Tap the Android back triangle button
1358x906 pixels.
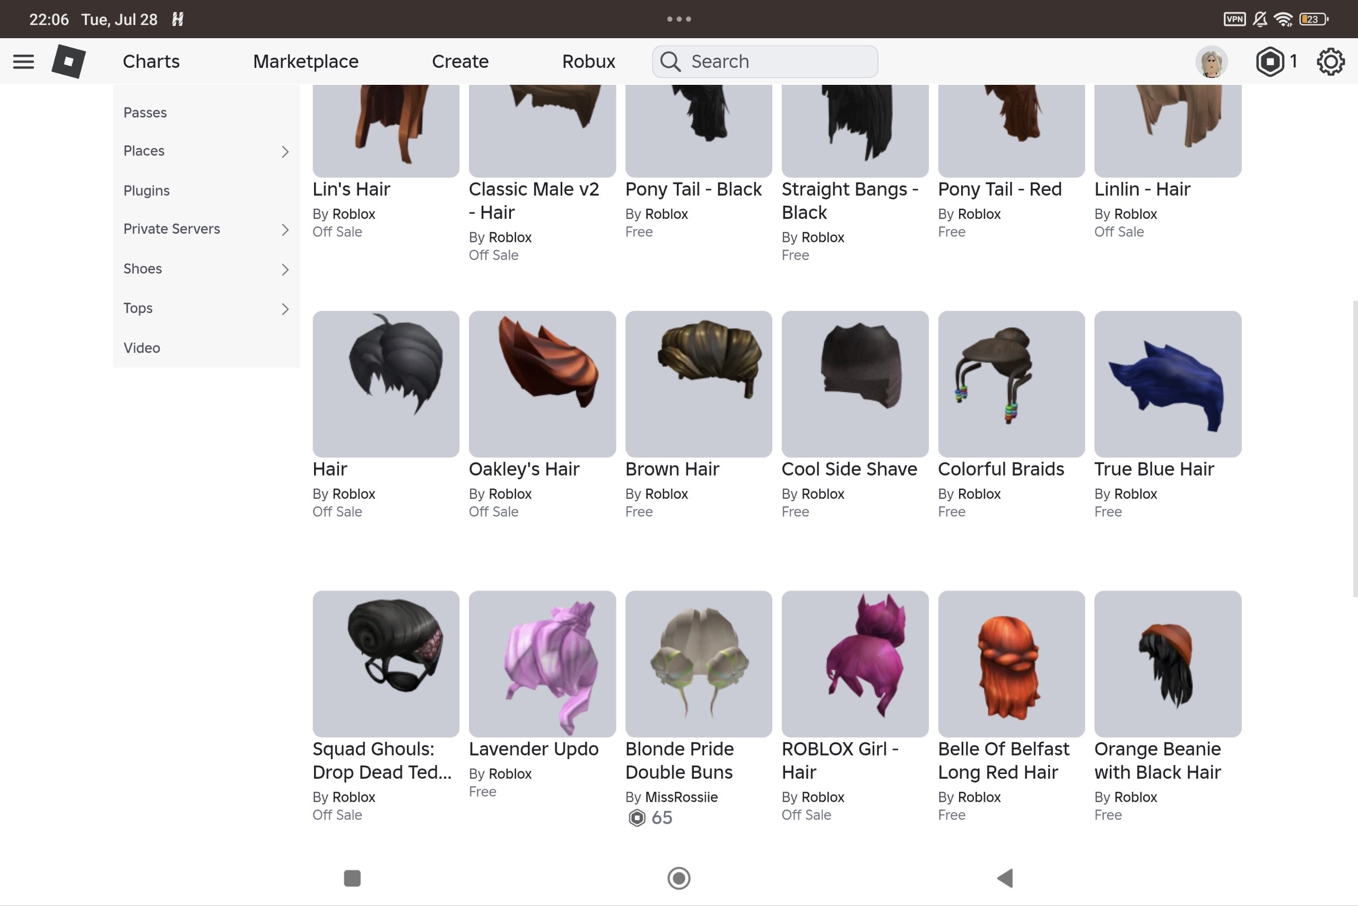(1005, 878)
